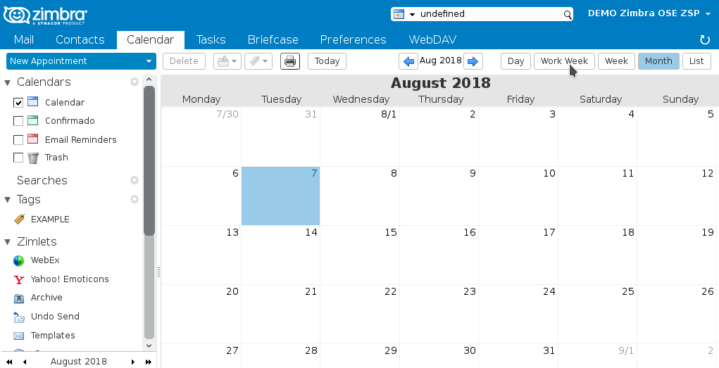Viewport: 719px width, 368px height.
Task: Expand the New Appointment dropdown arrow
Action: tap(149, 61)
